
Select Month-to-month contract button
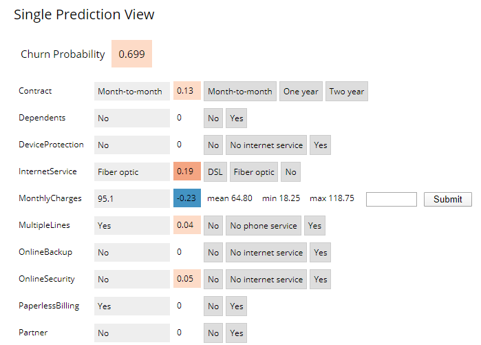coord(240,91)
